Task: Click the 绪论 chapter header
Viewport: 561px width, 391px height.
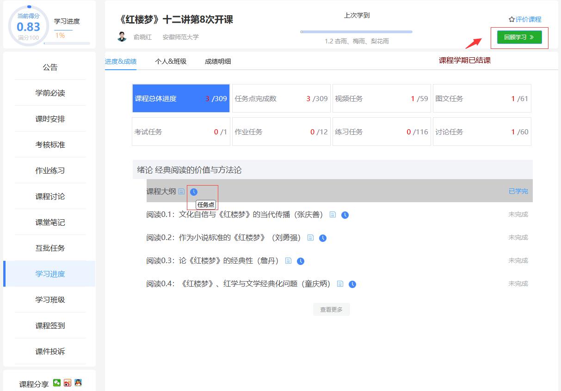Action: [x=333, y=170]
